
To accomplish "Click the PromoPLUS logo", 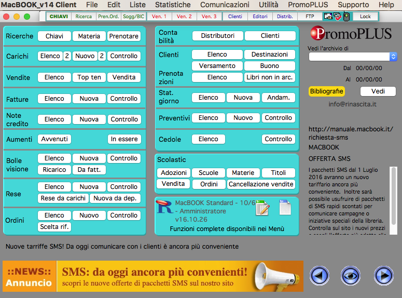I will pos(351,33).
